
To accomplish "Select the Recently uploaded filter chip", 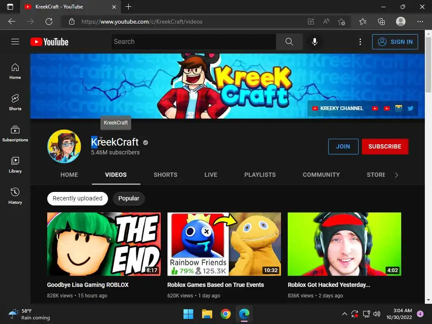I will 78,198.
